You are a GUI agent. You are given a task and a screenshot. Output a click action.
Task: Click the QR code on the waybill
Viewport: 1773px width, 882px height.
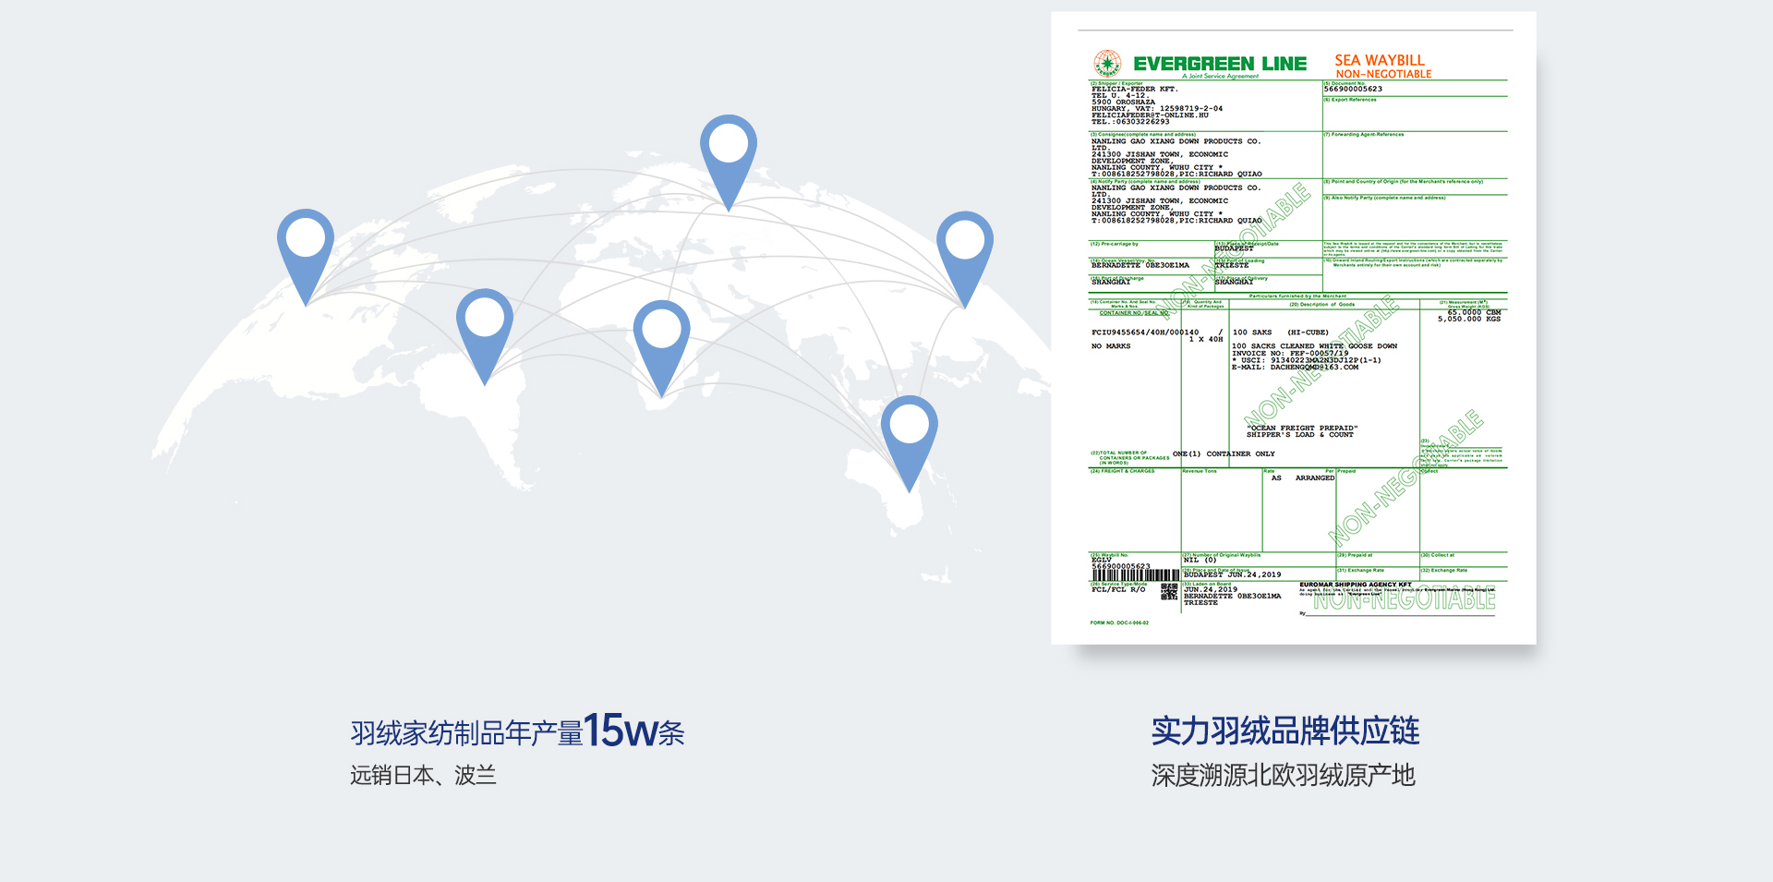pos(1169,592)
